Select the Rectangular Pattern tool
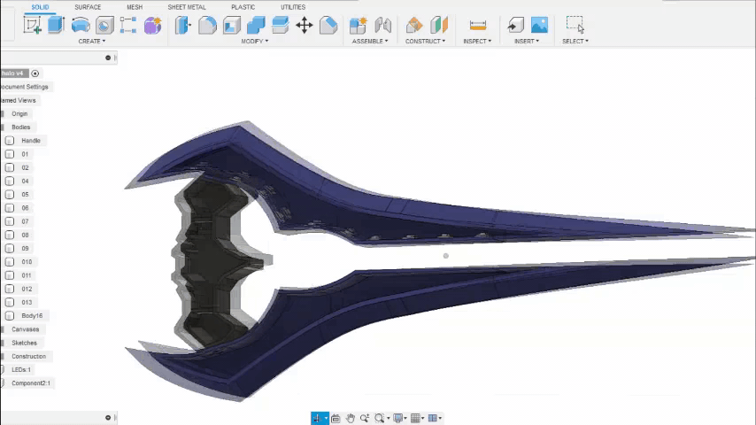The width and height of the screenshot is (756, 425). [128, 25]
